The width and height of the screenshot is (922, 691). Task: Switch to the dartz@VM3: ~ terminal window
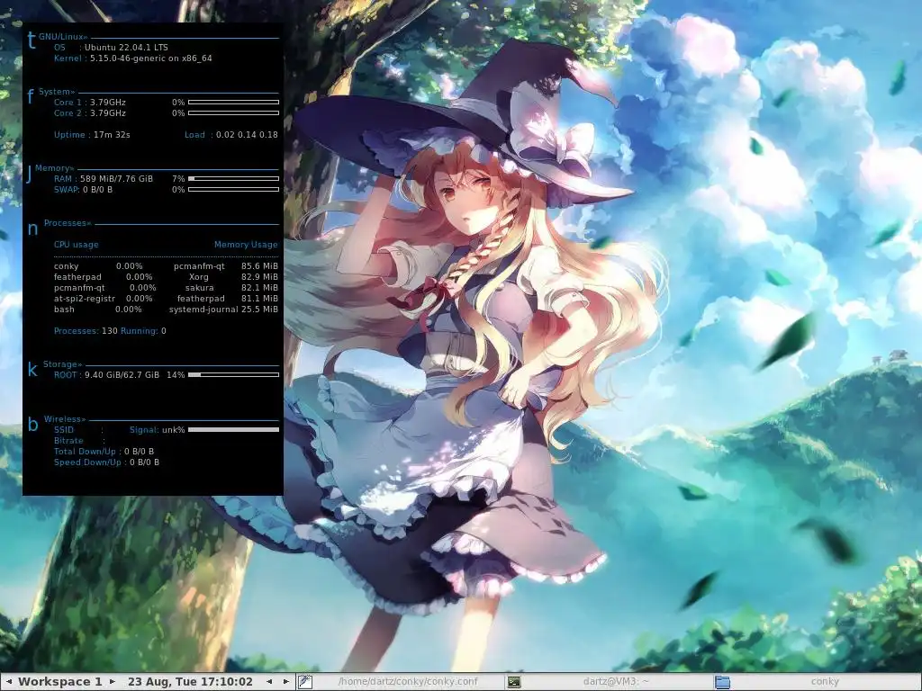[616, 682]
